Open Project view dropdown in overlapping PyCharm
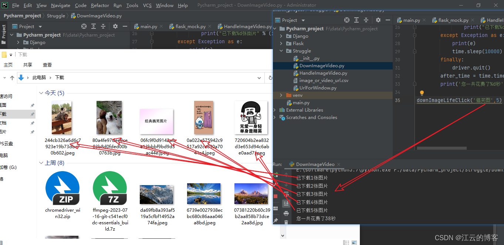 303,20
